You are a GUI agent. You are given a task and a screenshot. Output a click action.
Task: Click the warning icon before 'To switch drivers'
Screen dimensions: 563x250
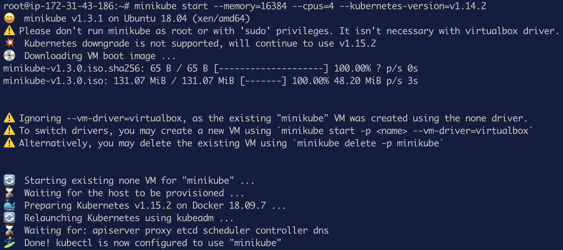tap(9, 131)
